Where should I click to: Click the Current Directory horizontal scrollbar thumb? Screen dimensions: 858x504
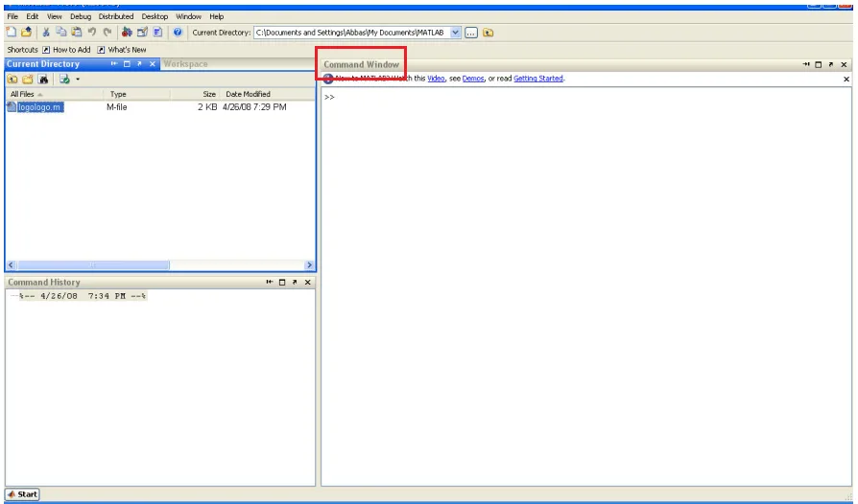pyautogui.click(x=93, y=265)
